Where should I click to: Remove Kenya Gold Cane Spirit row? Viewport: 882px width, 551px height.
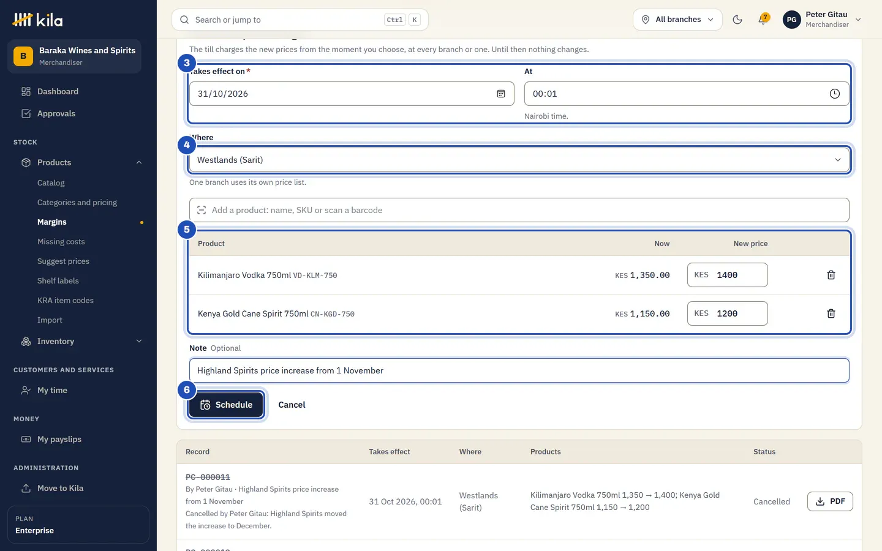[831, 313]
